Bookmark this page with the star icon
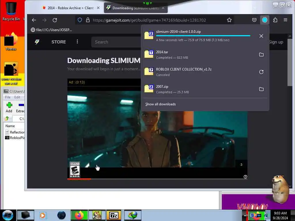Image resolution: width=295 pixels, height=221 pixels. click(229, 20)
